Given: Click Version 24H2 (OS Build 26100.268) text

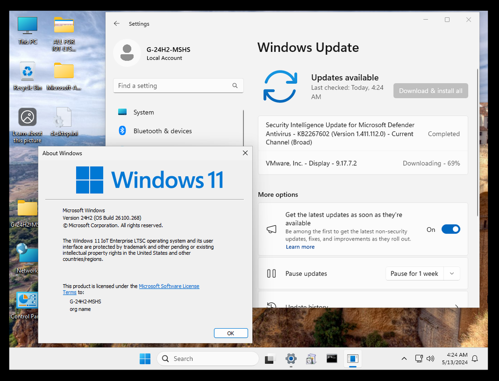Looking at the screenshot, I should (x=102, y=218).
